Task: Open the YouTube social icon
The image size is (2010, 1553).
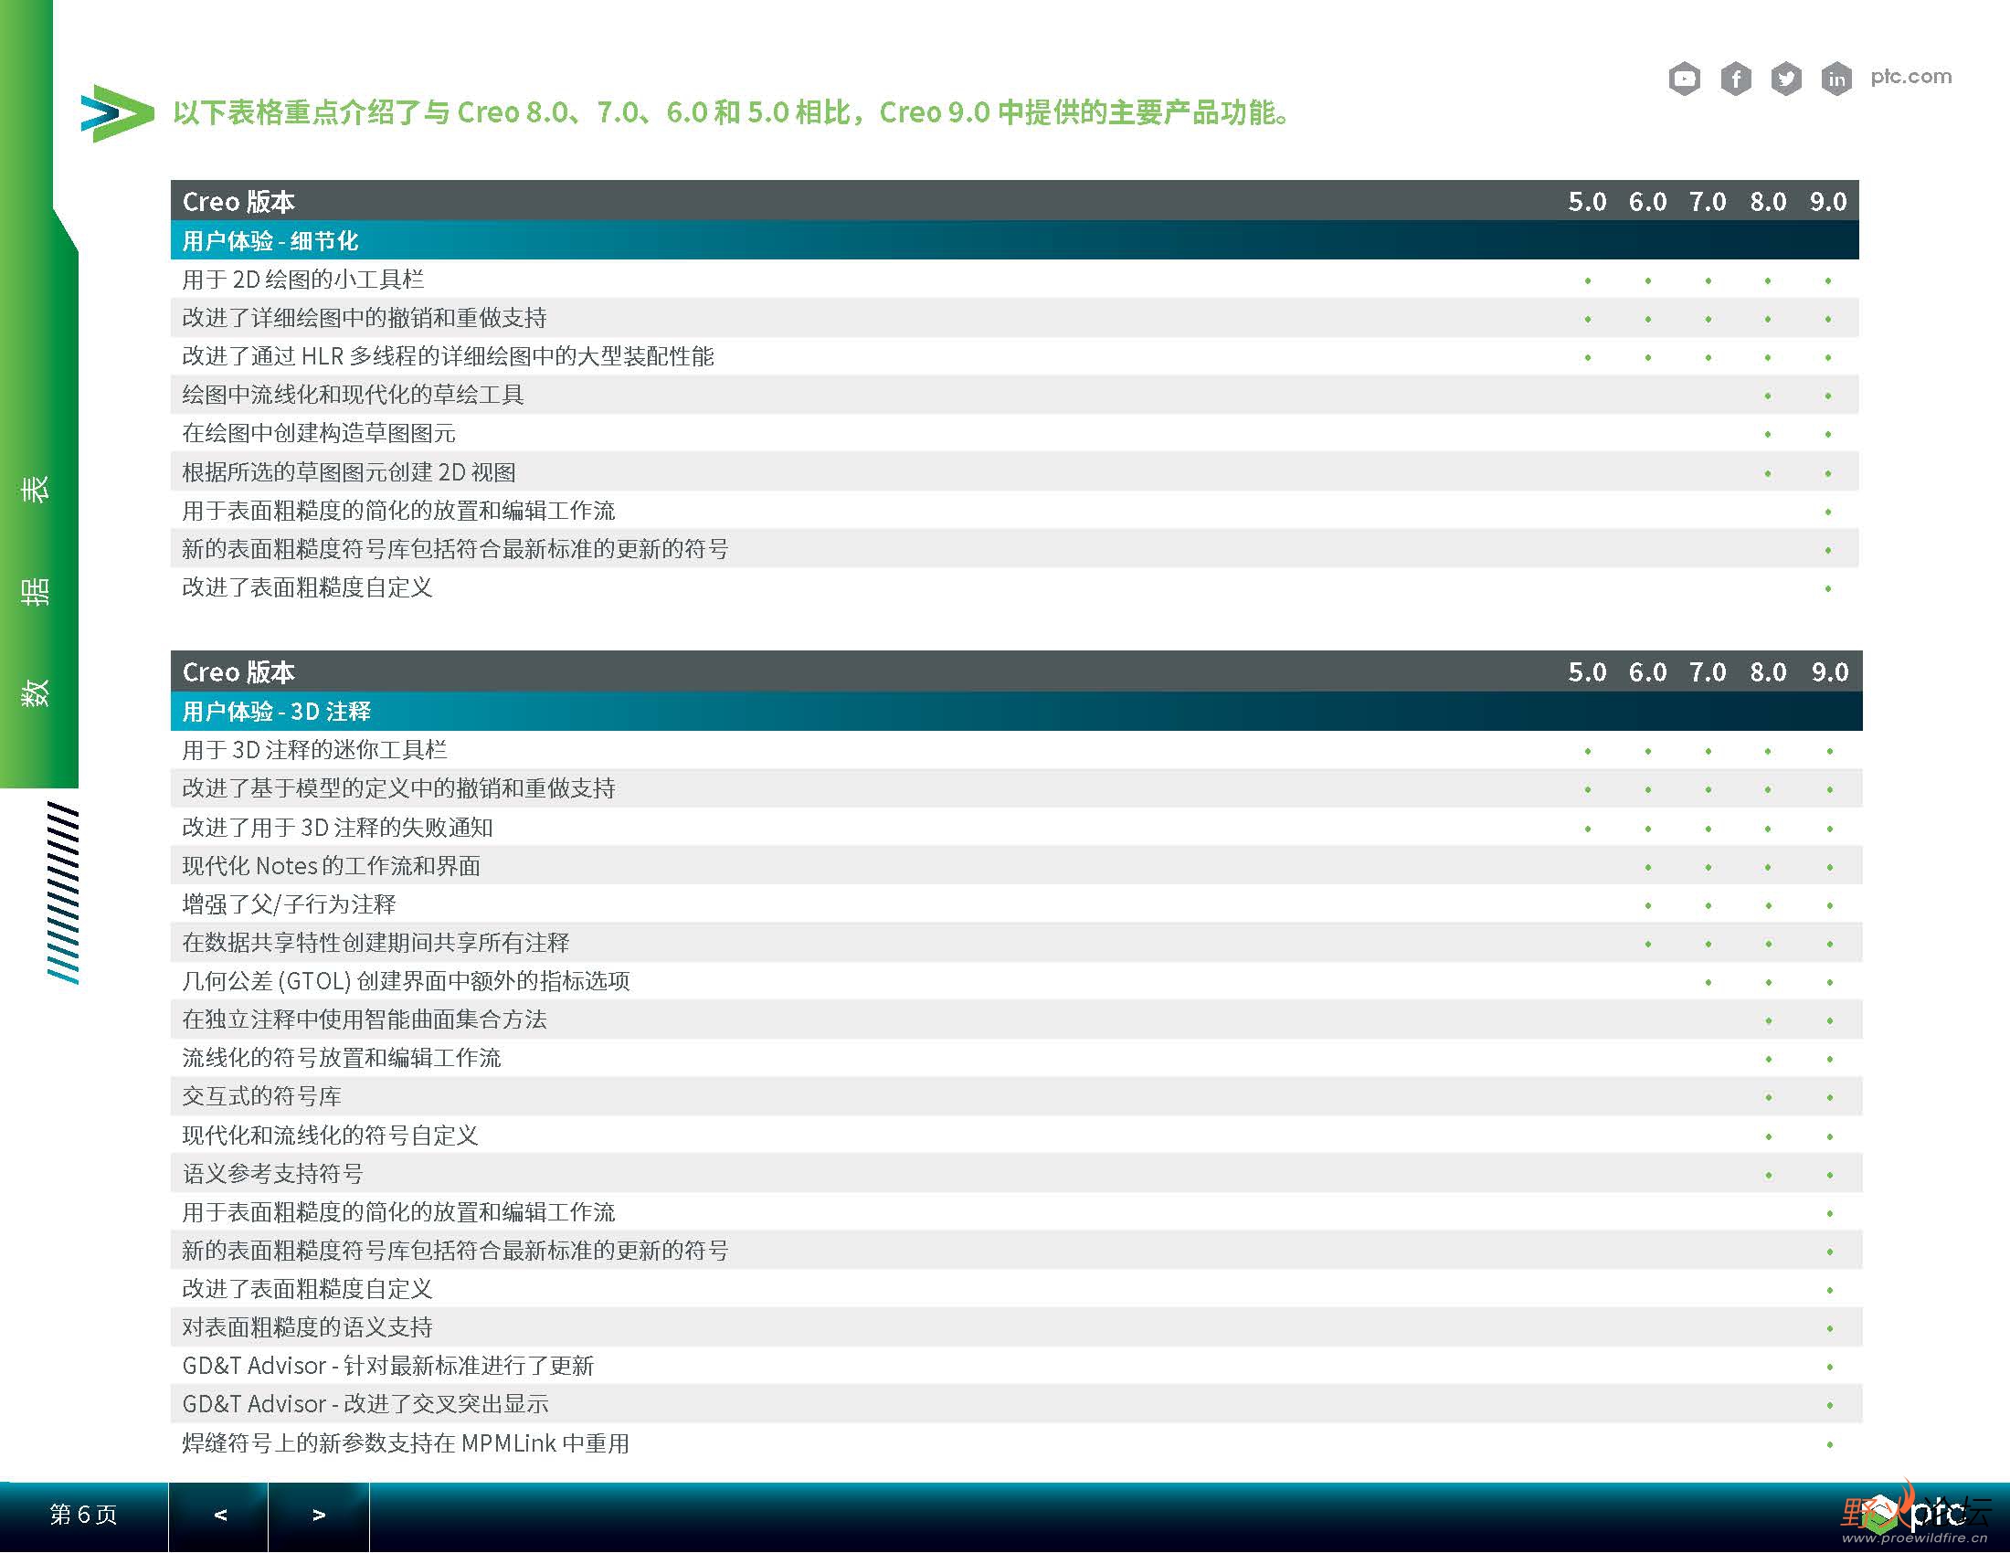Action: tap(1684, 79)
